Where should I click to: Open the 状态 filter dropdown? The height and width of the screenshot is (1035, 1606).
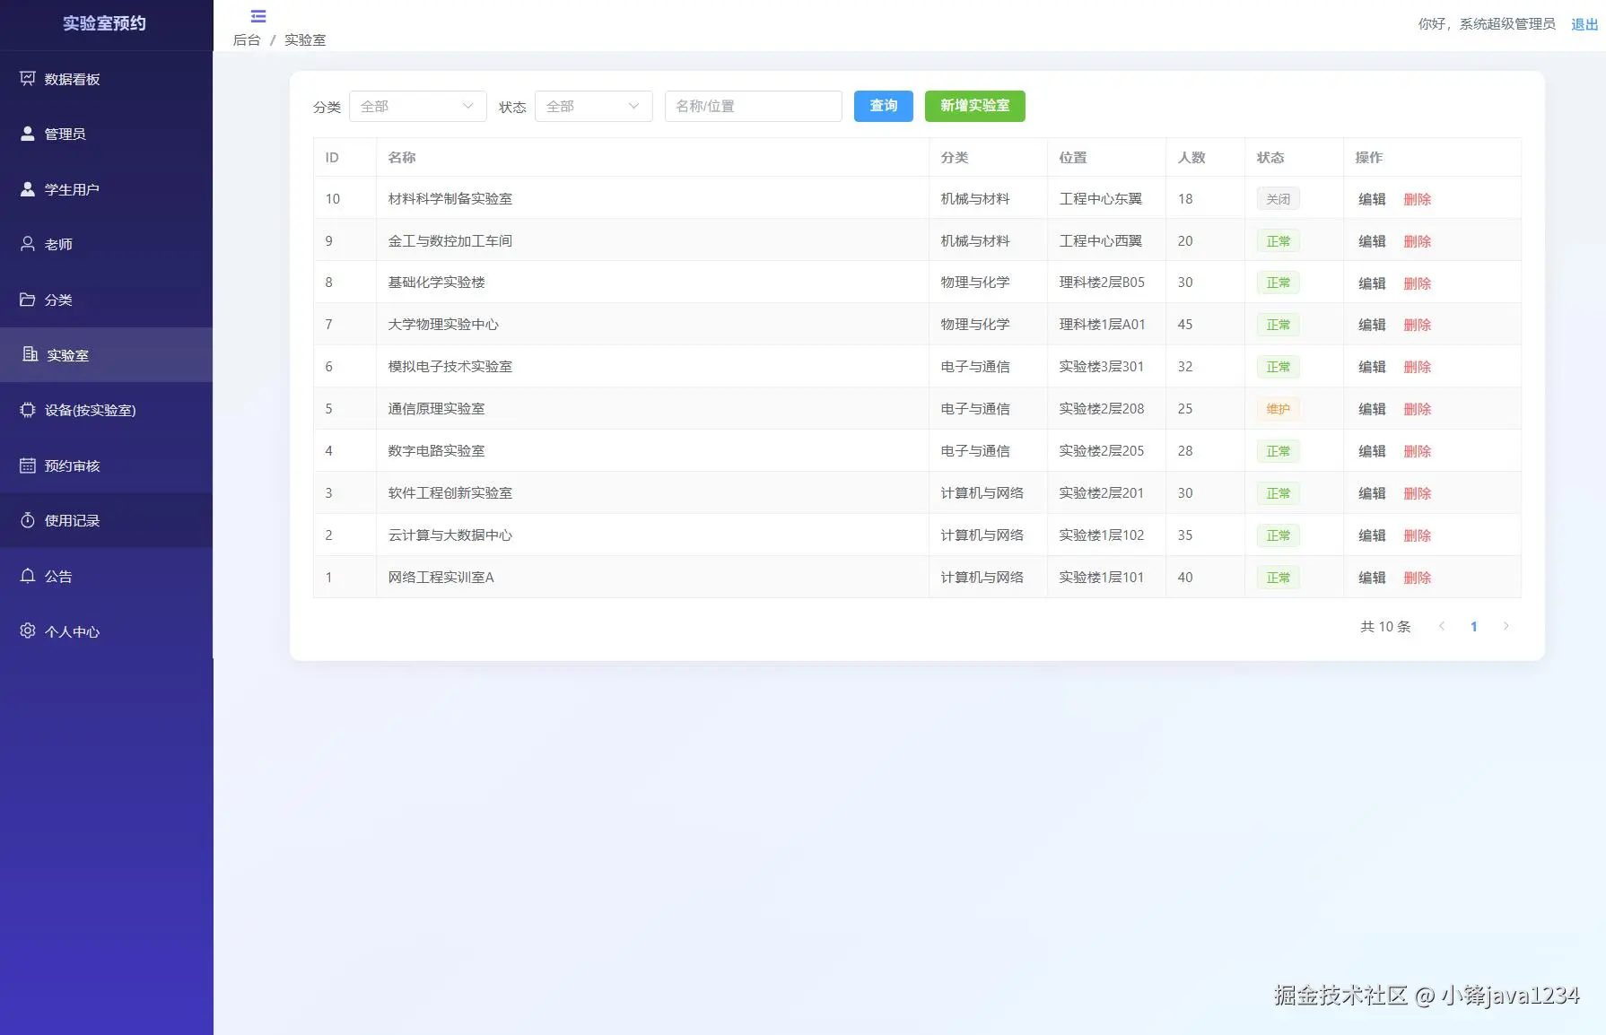tap(593, 106)
